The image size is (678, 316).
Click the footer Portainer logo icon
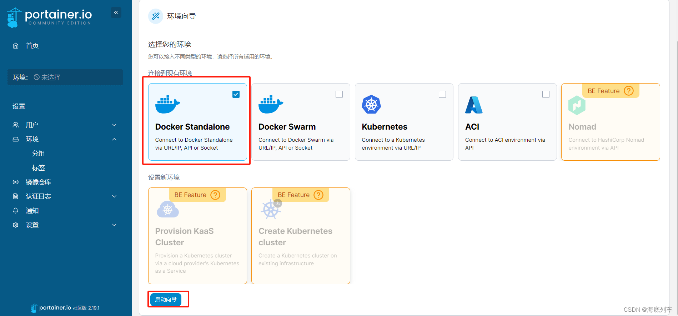point(34,308)
